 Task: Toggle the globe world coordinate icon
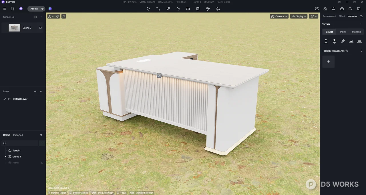tap(57, 16)
